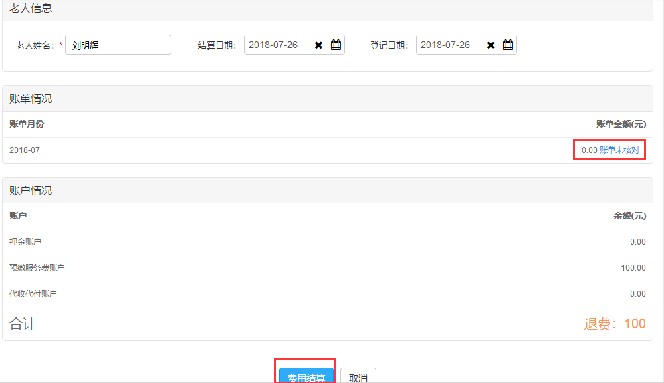664x383 pixels.
Task: Click the 余额(元) column header
Action: 629,216
